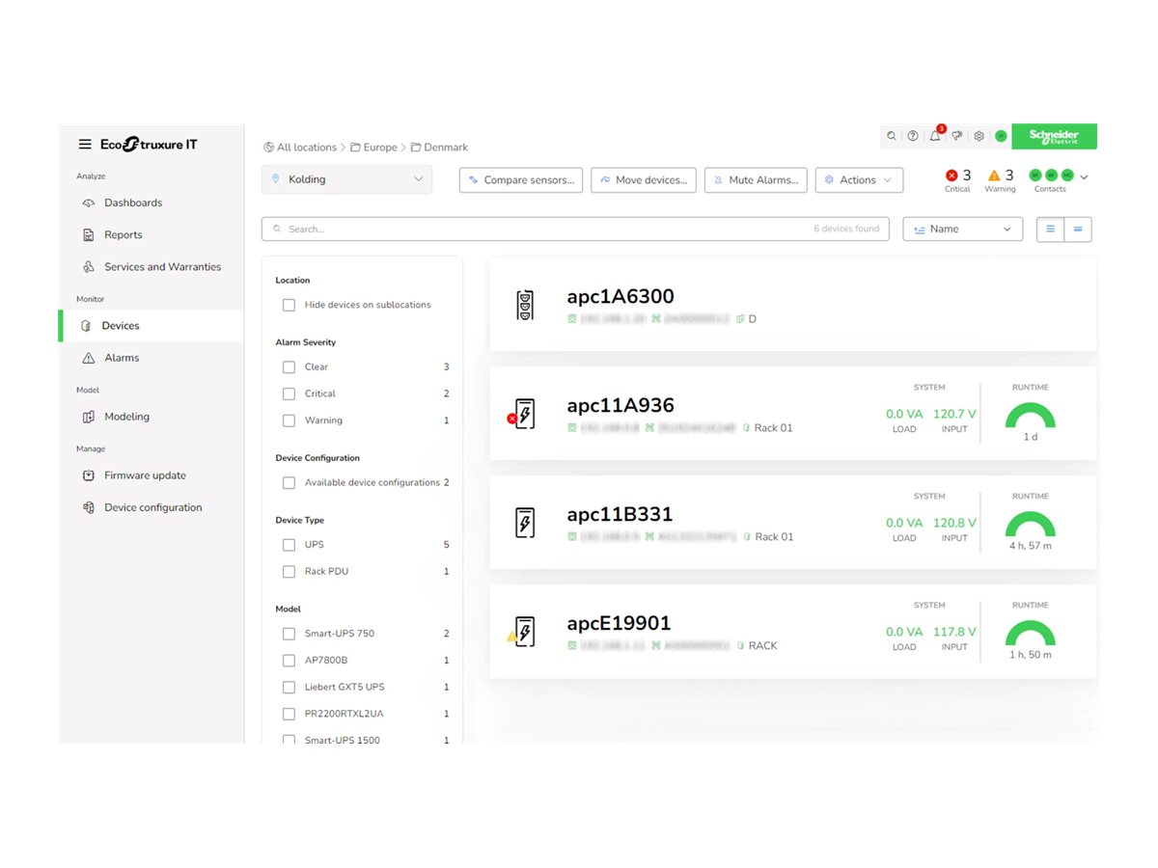
Task: Click the announcements megaphone icon
Action: point(956,136)
